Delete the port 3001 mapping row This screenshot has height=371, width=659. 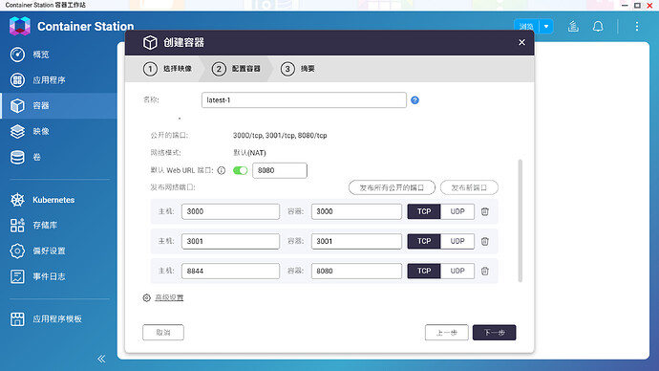[x=485, y=242]
